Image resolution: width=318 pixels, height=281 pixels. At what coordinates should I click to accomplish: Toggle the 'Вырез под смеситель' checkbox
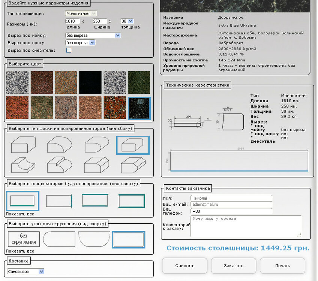(x=69, y=50)
